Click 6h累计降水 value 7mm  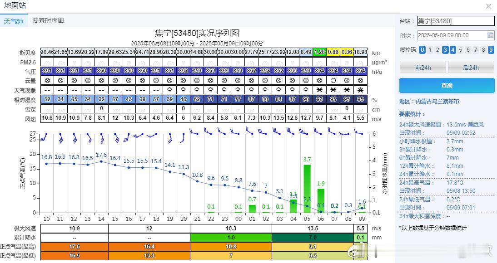[452, 158]
